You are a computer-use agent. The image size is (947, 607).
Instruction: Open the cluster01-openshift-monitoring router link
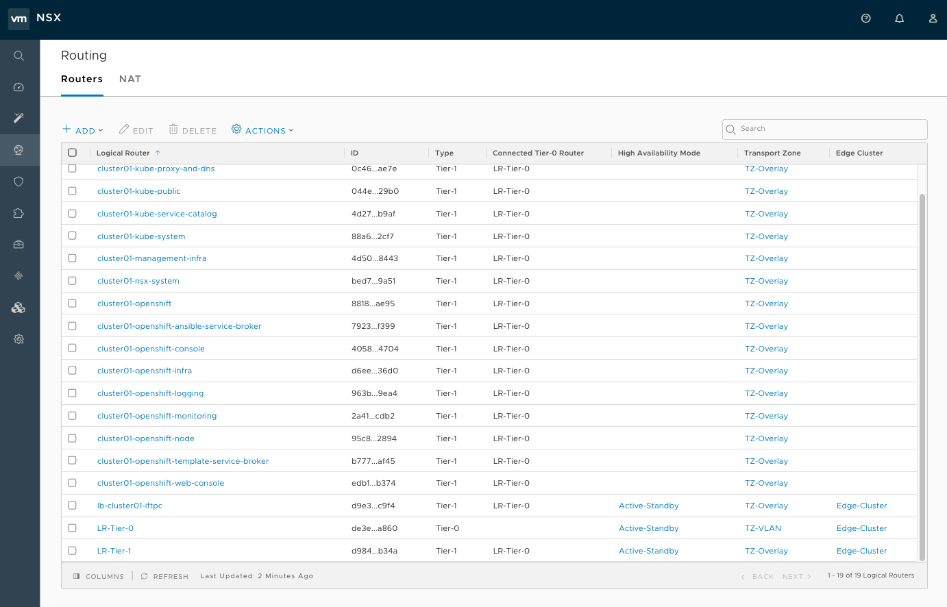click(x=157, y=416)
